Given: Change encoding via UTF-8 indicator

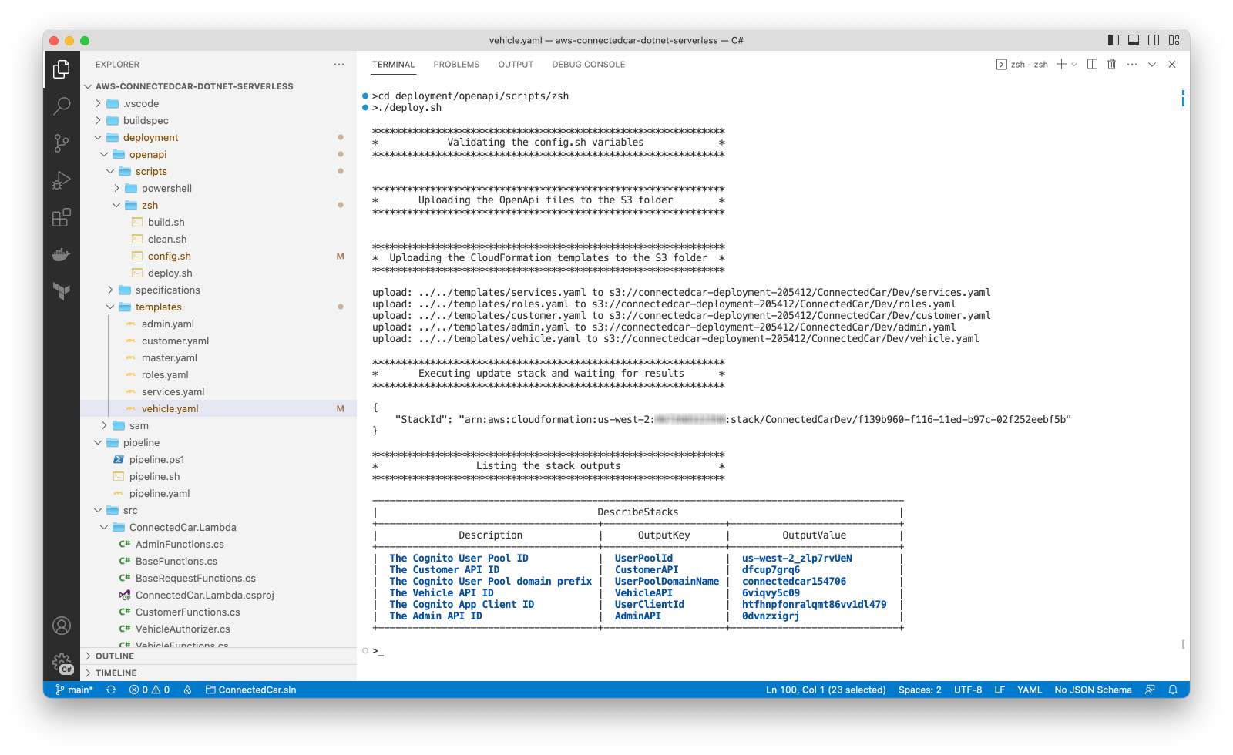Looking at the screenshot, I should 968,690.
